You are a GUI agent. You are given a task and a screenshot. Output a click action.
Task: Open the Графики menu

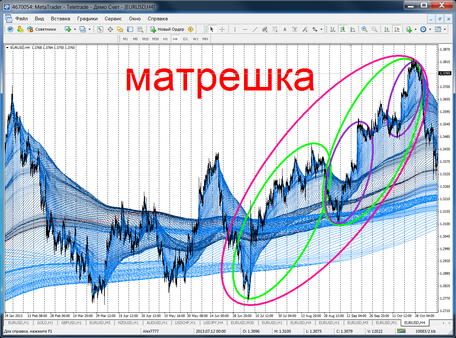[87, 19]
